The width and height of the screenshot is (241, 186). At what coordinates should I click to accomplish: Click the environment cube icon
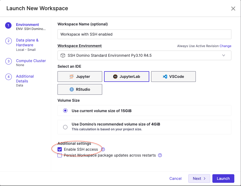point(63,55)
